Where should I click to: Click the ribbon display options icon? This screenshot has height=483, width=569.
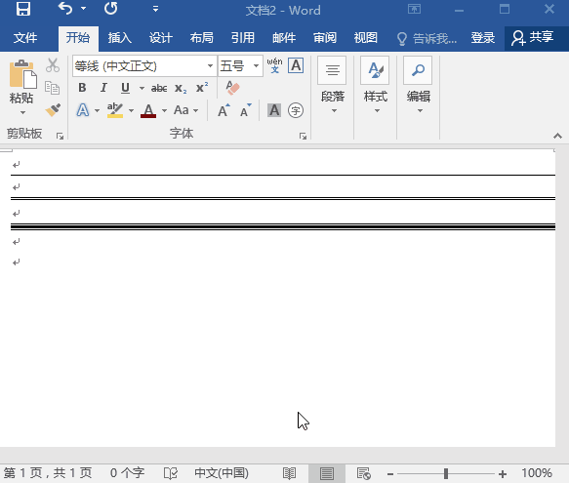[x=414, y=9]
